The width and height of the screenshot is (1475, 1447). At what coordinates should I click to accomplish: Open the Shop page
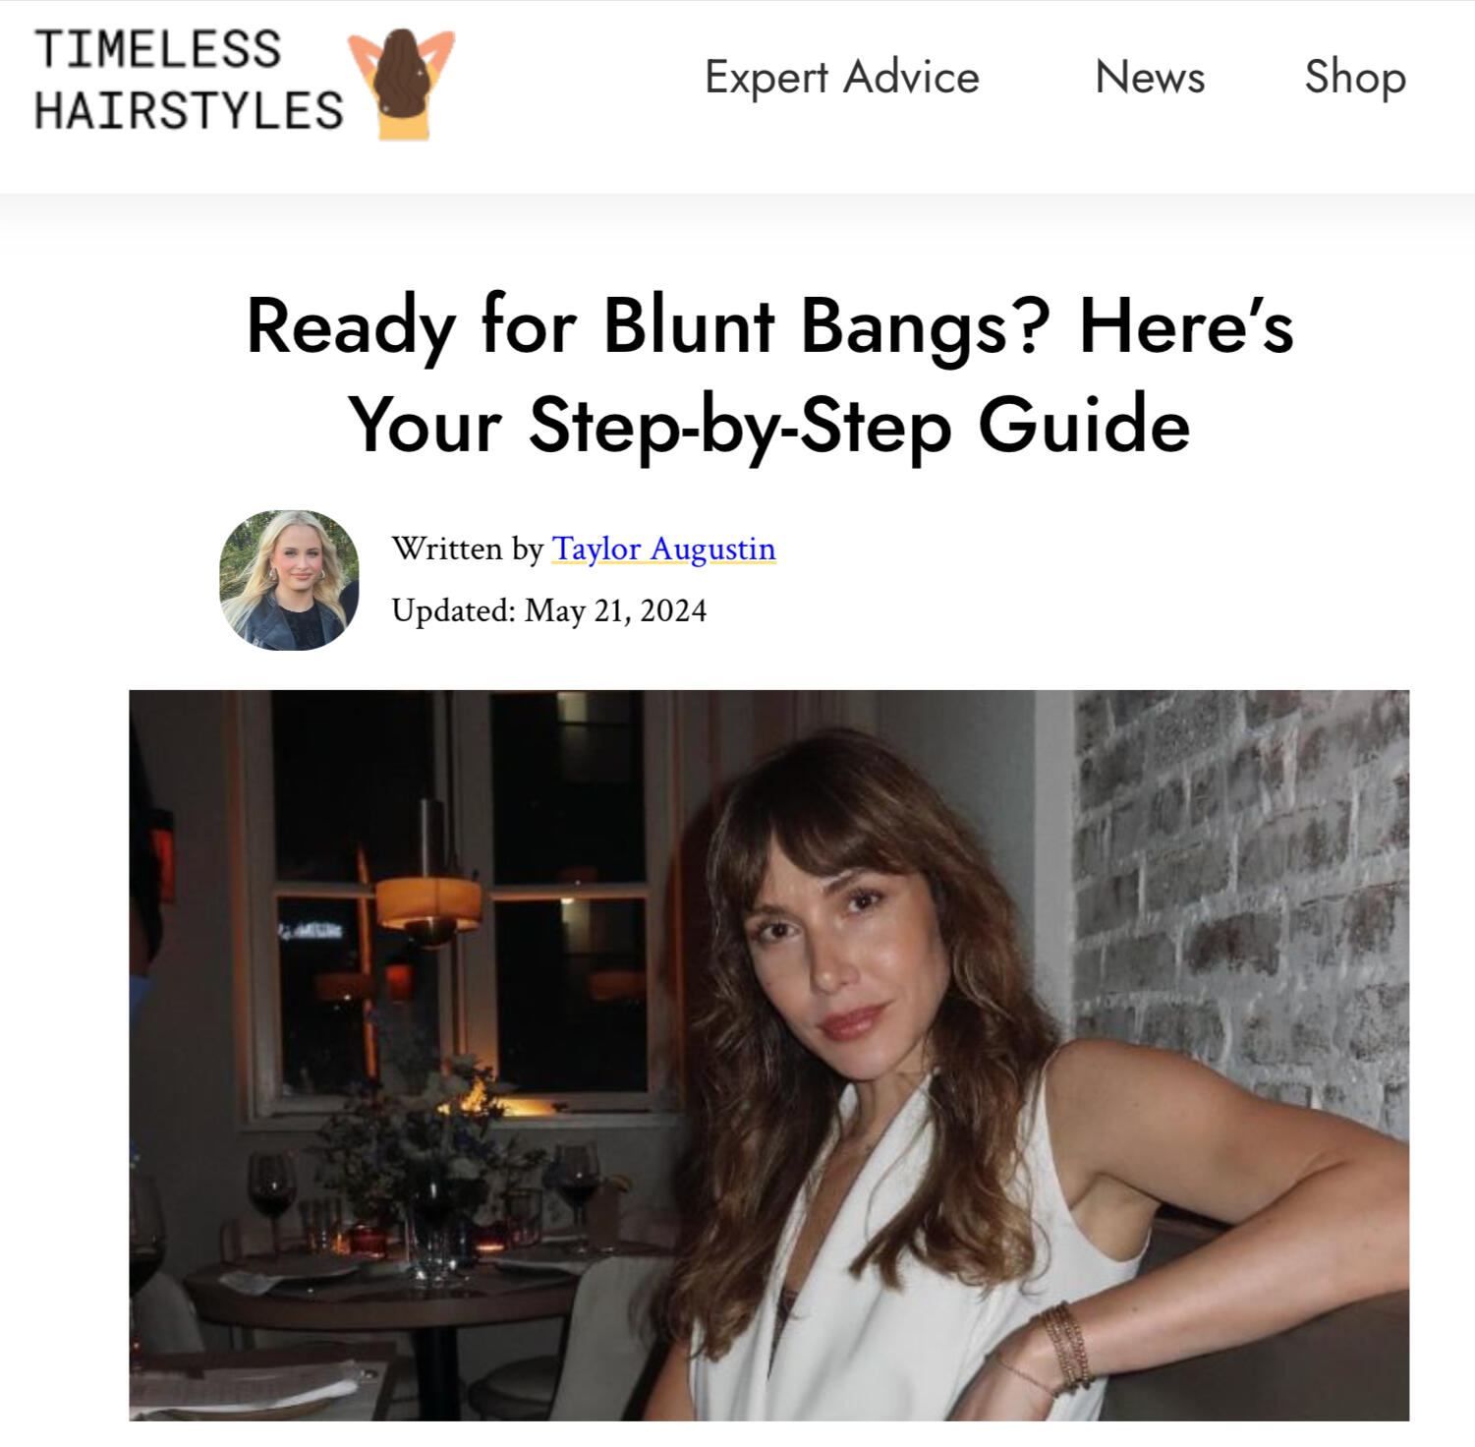[x=1355, y=78]
